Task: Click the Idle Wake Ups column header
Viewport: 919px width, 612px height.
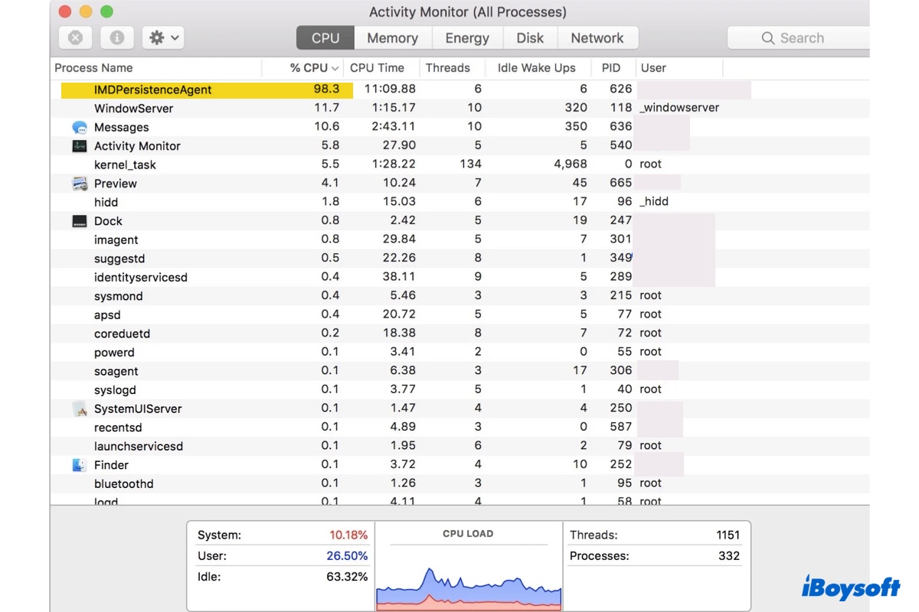Action: [536, 67]
